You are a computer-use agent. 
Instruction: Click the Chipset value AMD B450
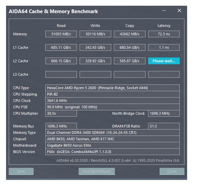(113, 139)
